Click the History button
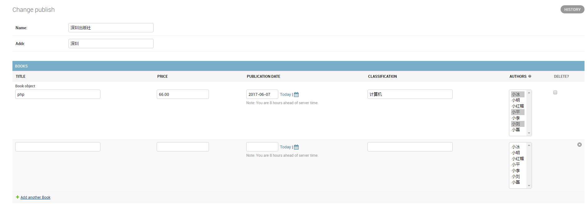Screen dimensions: 587x204 (572, 9)
